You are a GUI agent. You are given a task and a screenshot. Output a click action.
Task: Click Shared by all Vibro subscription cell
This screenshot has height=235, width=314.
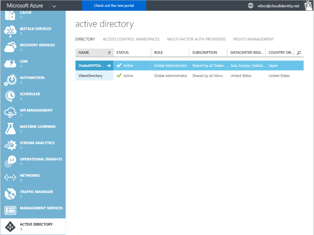[208, 76]
